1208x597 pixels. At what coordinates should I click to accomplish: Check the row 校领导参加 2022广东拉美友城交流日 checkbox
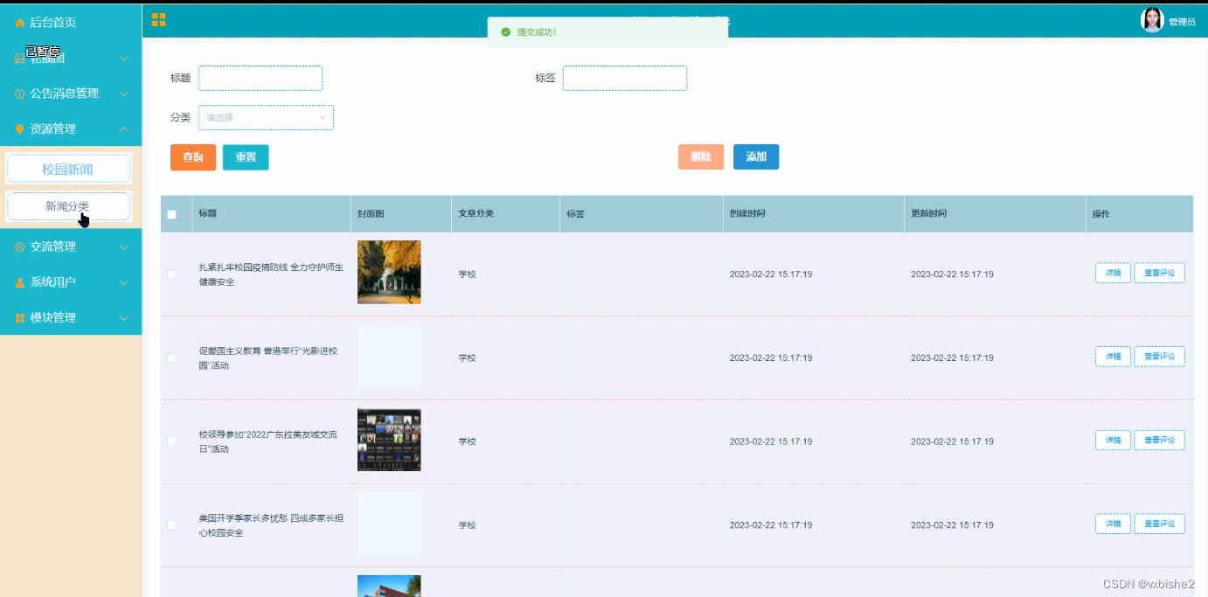[x=171, y=441]
